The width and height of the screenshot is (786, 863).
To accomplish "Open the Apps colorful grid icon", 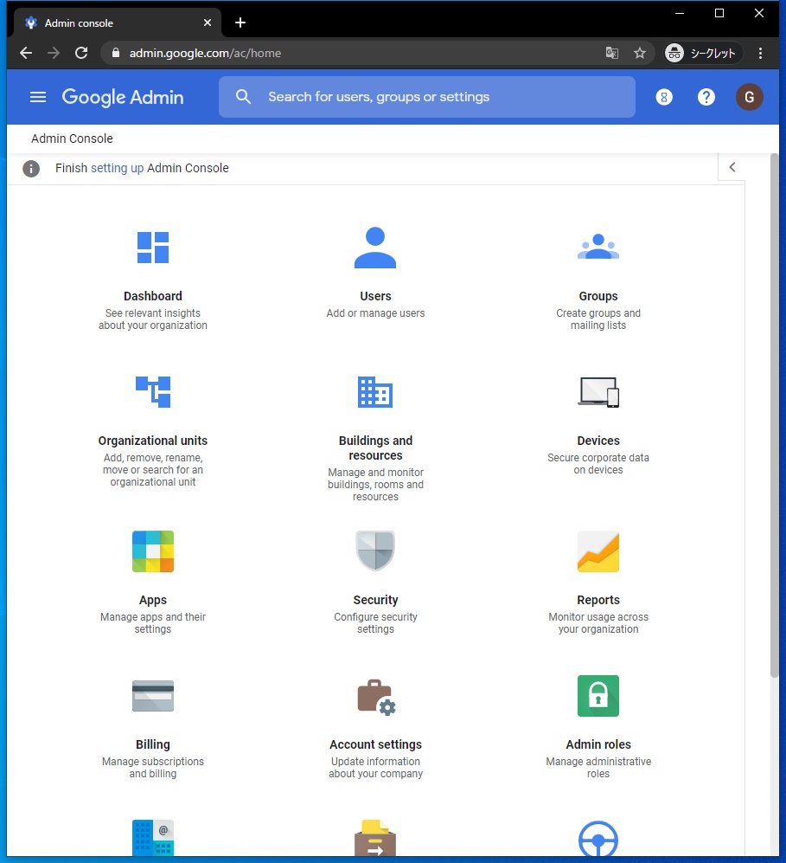I will pyautogui.click(x=153, y=551).
